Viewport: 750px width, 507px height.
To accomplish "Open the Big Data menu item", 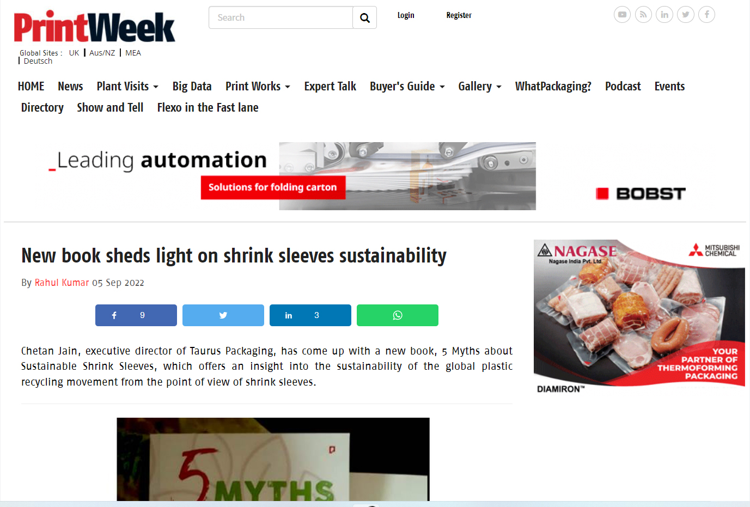I will (x=192, y=87).
